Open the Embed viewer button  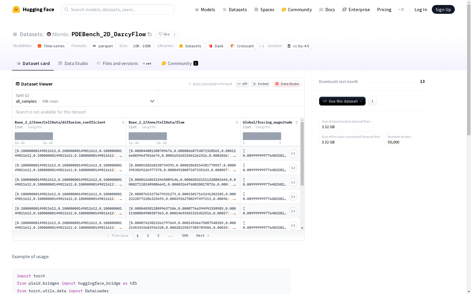point(261,84)
